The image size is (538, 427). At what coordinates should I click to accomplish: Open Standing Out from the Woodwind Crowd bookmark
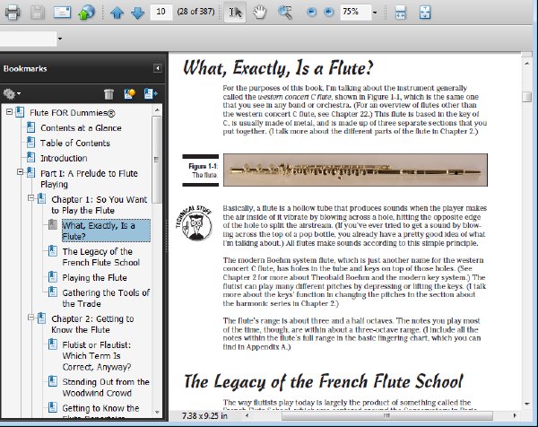[x=106, y=388]
